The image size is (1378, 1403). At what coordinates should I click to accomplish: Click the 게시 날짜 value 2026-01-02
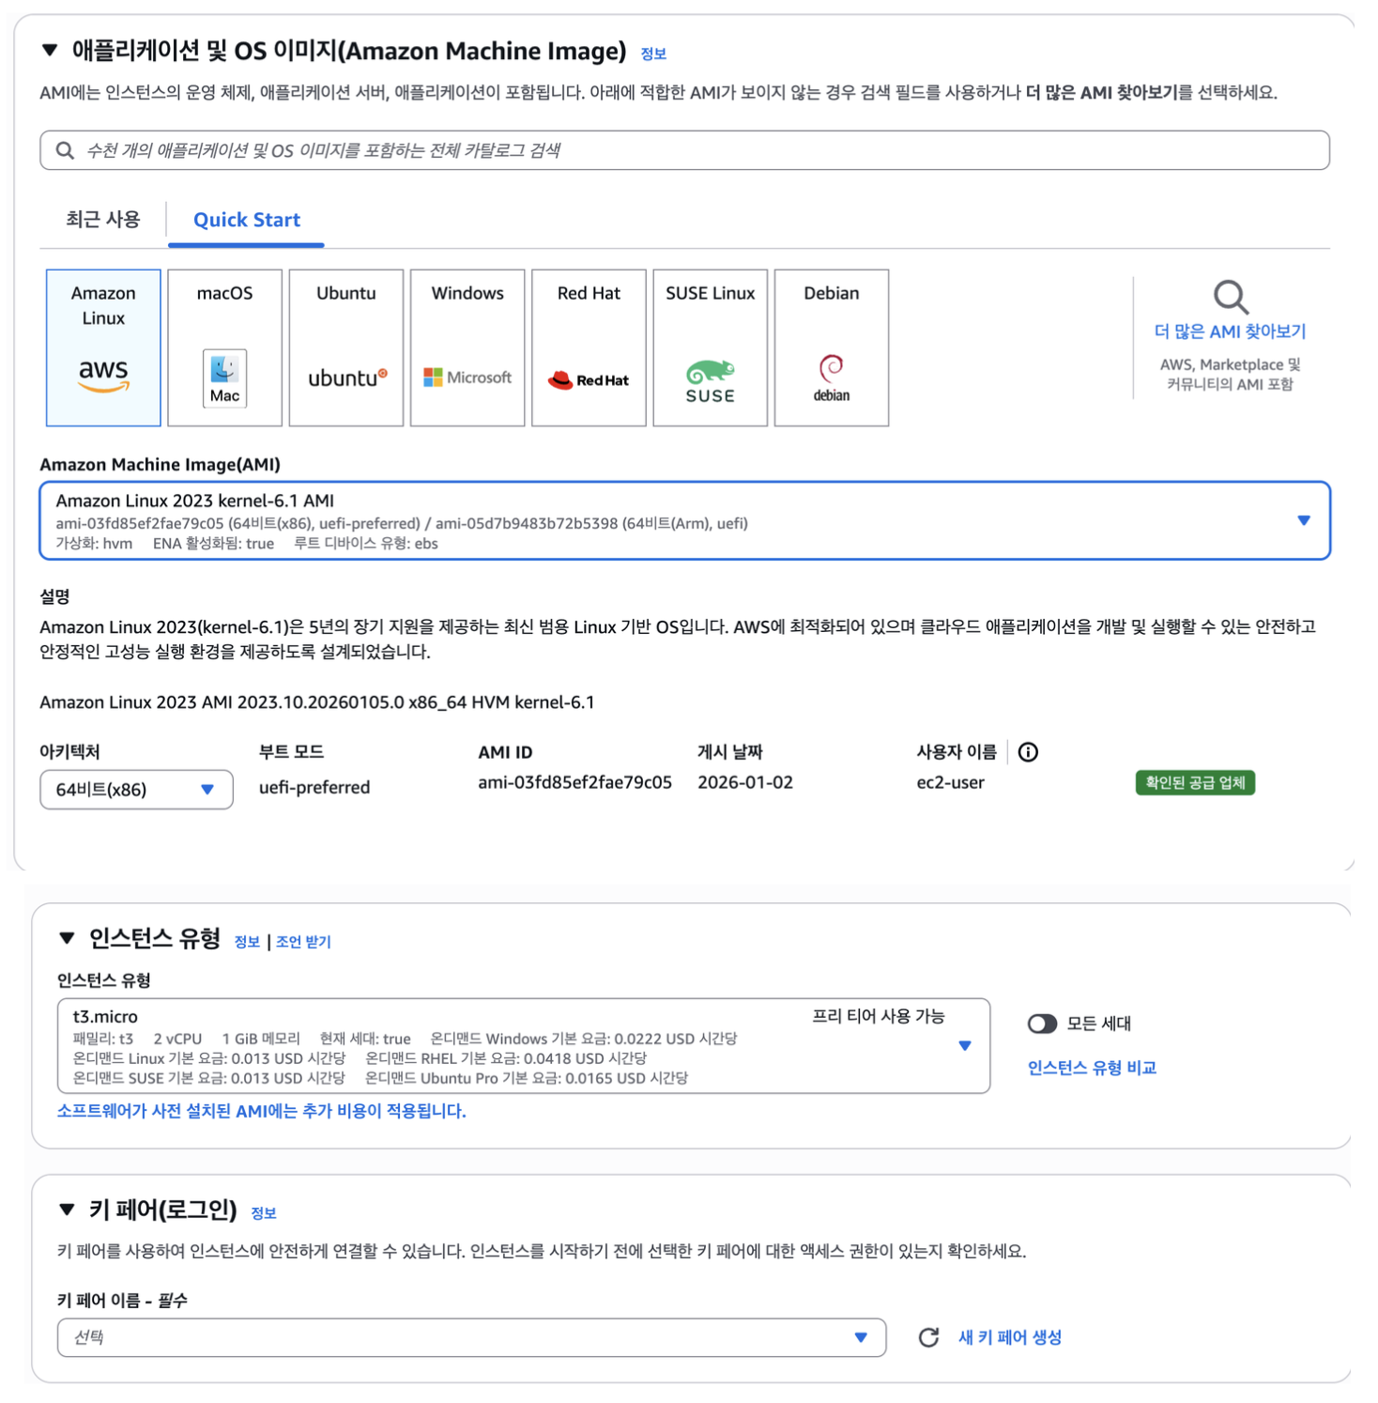[x=745, y=782]
